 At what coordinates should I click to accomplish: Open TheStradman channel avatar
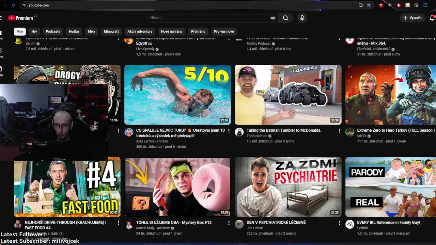[239, 132]
